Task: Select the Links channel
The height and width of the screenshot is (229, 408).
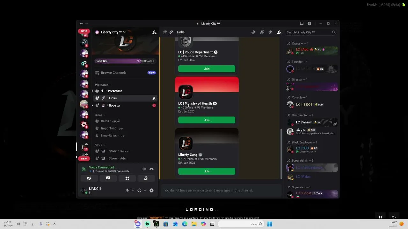Action: click(125, 98)
